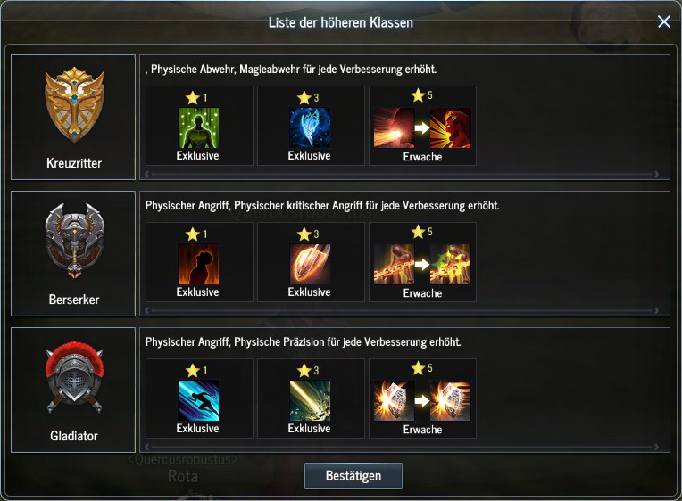Pick the Gladiator red-crested helmet emblem
This screenshot has height=501, width=682.
coord(74,378)
